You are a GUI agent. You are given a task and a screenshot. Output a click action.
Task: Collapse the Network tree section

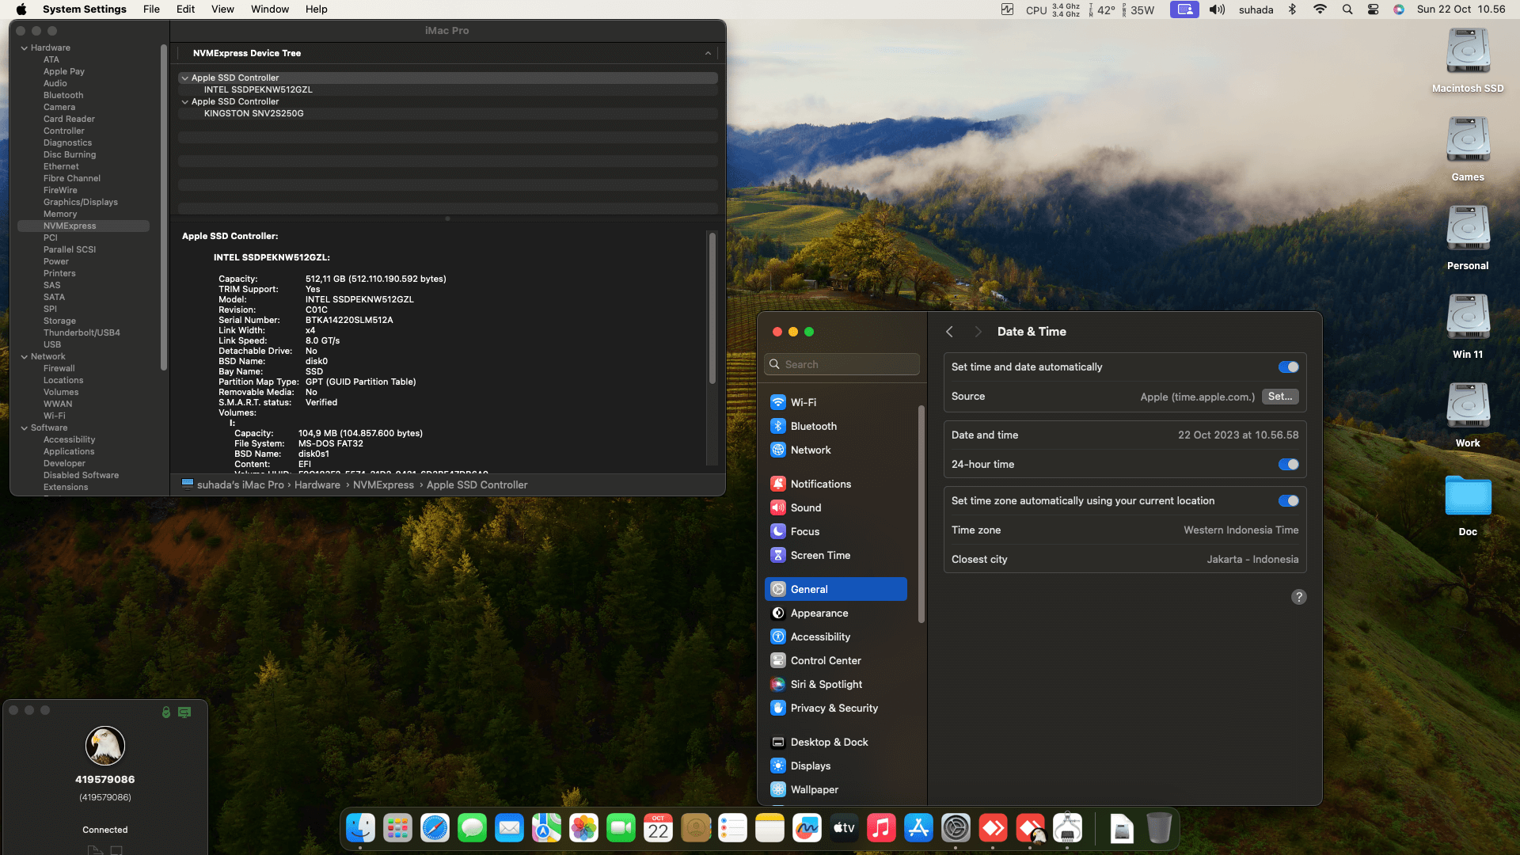click(24, 357)
